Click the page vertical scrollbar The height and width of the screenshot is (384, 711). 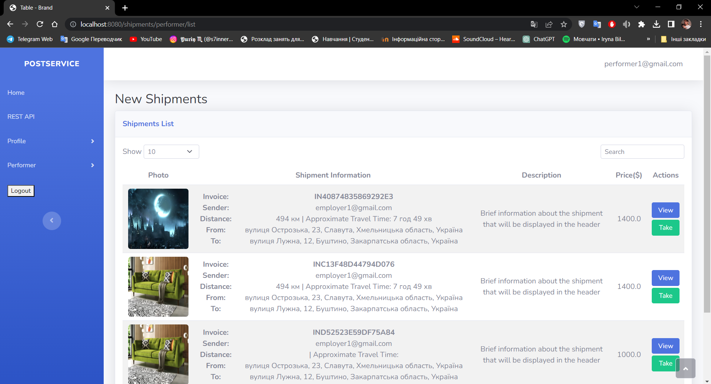tap(707, 184)
